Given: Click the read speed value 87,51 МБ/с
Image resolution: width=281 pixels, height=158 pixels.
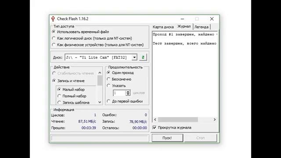Looking at the screenshot, I should tap(87, 122).
